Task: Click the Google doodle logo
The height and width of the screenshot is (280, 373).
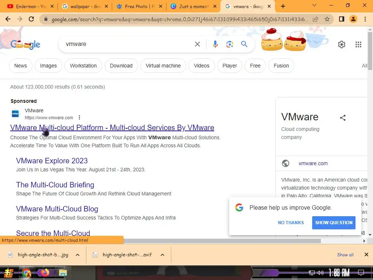Action: pyautogui.click(x=25, y=44)
